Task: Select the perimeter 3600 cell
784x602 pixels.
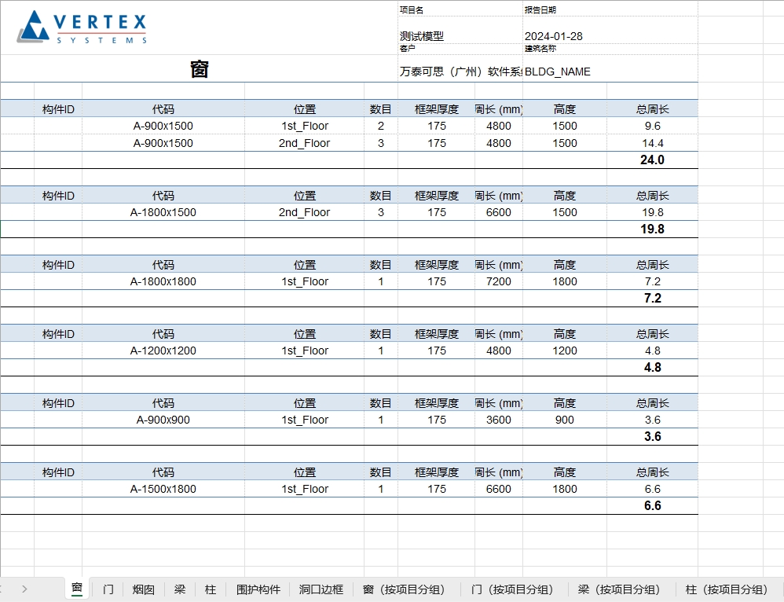Action: pos(499,420)
